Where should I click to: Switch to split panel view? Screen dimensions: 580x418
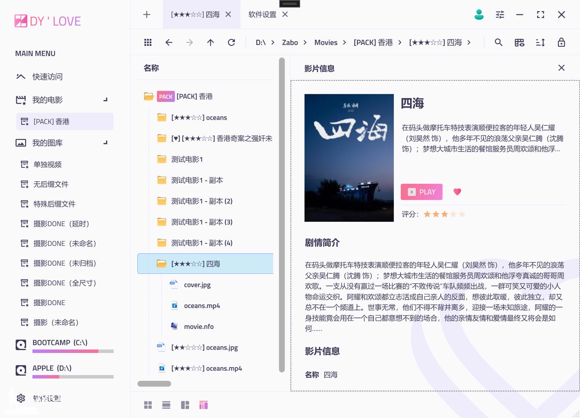tap(185, 405)
